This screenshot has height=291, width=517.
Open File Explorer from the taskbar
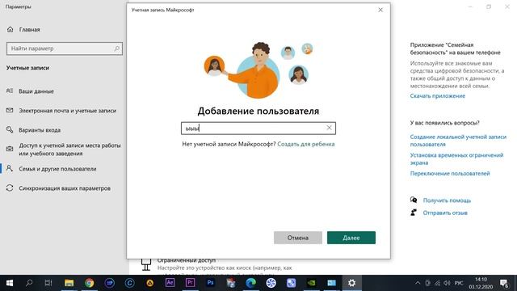click(x=69, y=283)
